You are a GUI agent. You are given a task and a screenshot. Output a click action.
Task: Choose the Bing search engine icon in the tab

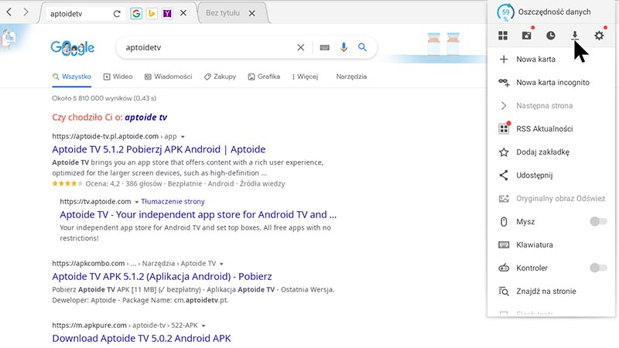152,13
